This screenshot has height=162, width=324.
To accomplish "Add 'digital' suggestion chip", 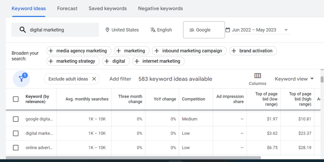I will (x=116, y=61).
